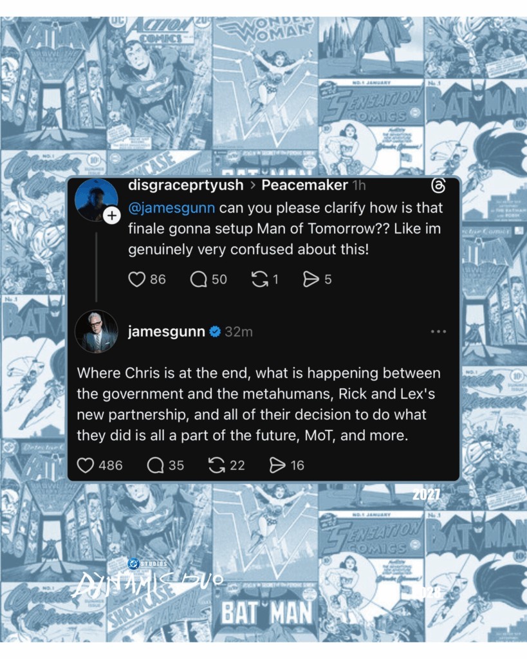The width and height of the screenshot is (527, 659).
Task: Open comments on jamesgunn's reply
Action: coord(155,465)
